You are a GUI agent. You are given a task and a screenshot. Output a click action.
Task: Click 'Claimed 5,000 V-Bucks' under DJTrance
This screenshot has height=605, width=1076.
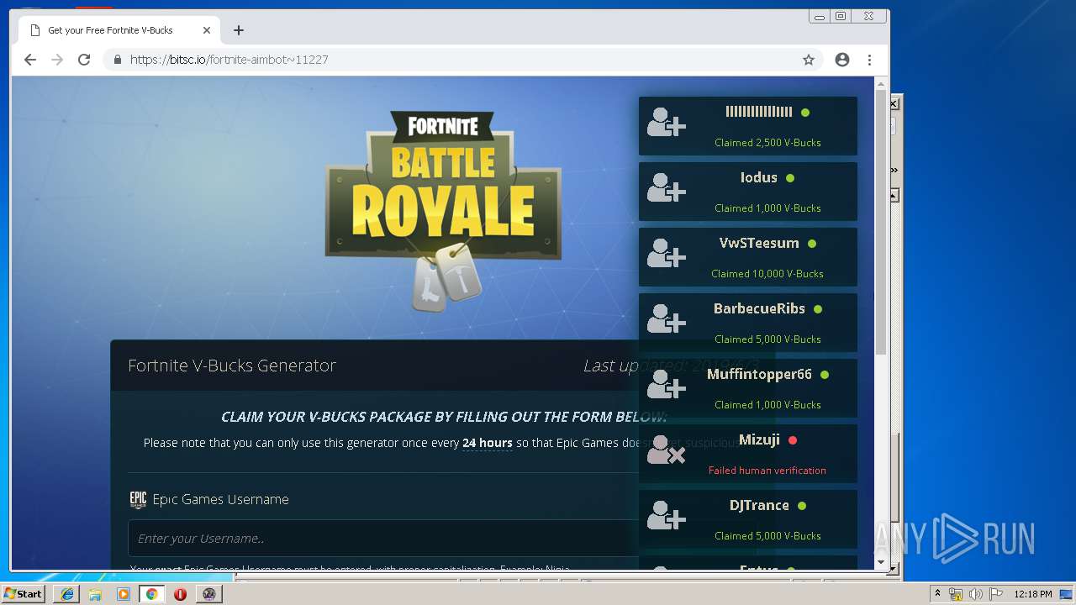767,536
